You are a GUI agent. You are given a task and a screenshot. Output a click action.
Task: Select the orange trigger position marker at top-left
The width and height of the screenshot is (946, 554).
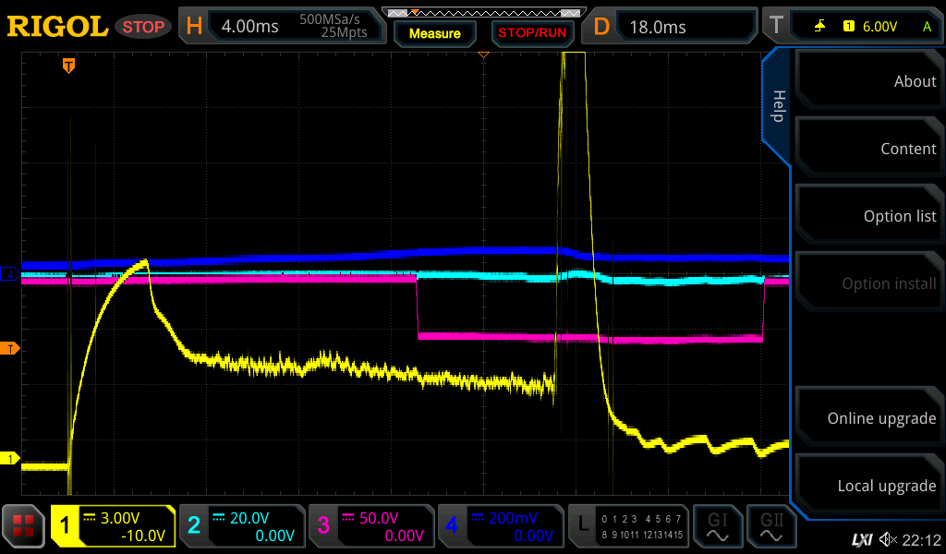coord(68,66)
